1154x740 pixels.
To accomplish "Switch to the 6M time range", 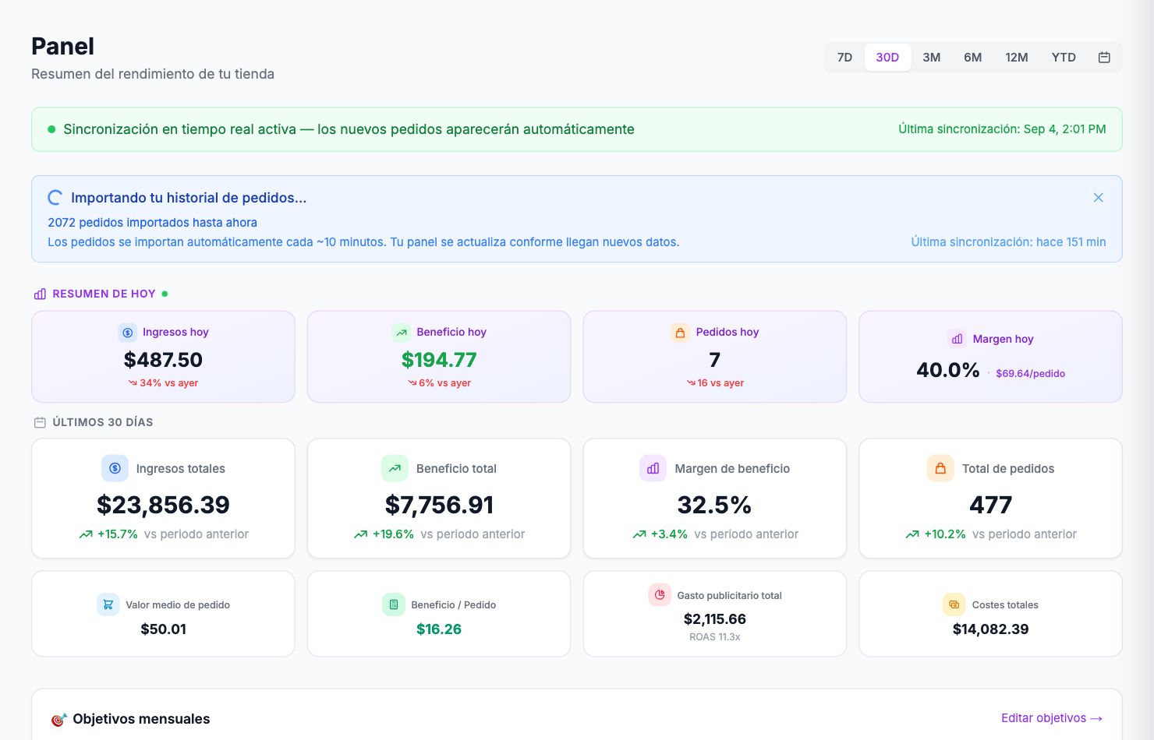I will click(x=972, y=57).
